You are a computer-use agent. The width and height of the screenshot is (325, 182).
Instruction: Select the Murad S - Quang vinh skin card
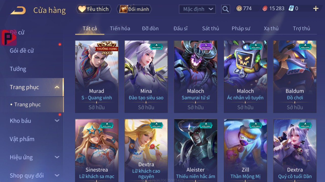tap(97, 77)
